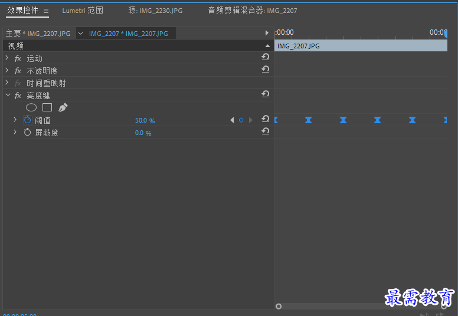Open the 效果控件 panel menu icon
Viewport: 458px width, 316px height.
tap(46, 11)
